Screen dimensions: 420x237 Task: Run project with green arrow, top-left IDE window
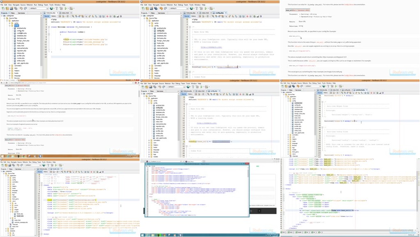[x=66, y=8]
